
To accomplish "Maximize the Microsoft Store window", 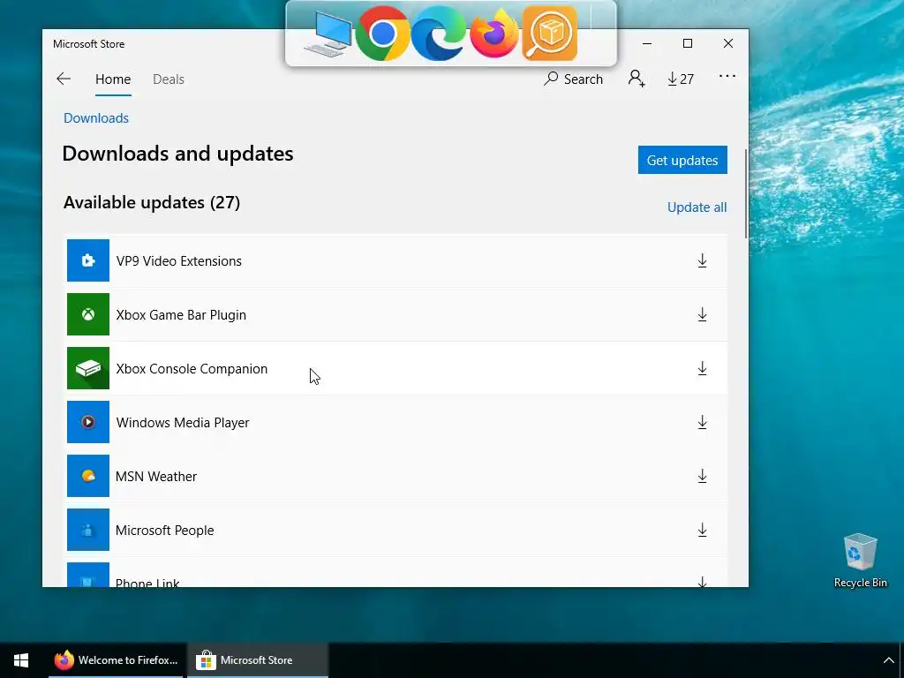I will tap(687, 44).
